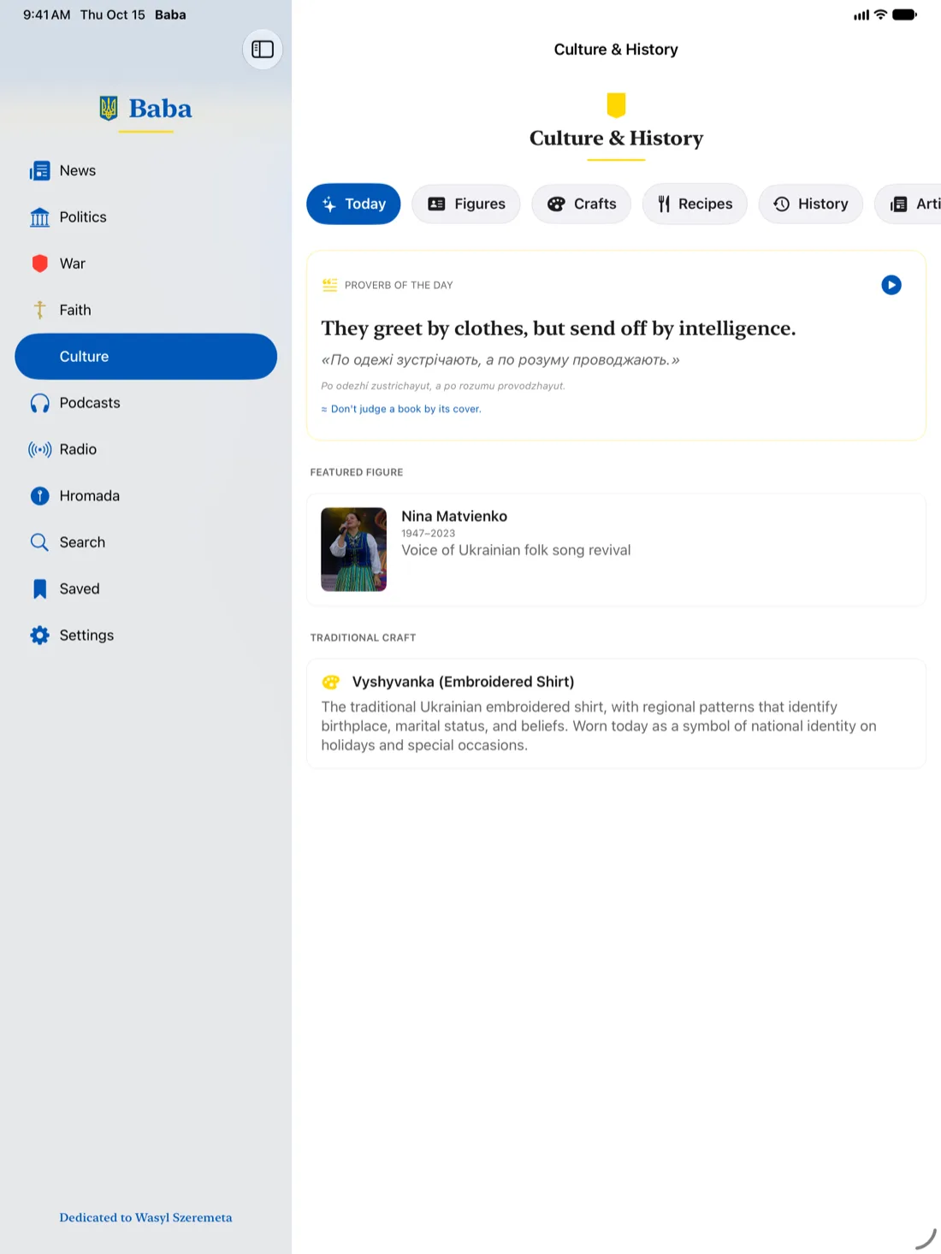
Task: Click the Settings gear icon
Action: [39, 635]
